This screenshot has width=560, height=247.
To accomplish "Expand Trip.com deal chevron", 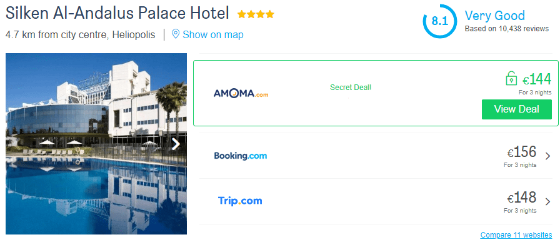I will pyautogui.click(x=548, y=201).
